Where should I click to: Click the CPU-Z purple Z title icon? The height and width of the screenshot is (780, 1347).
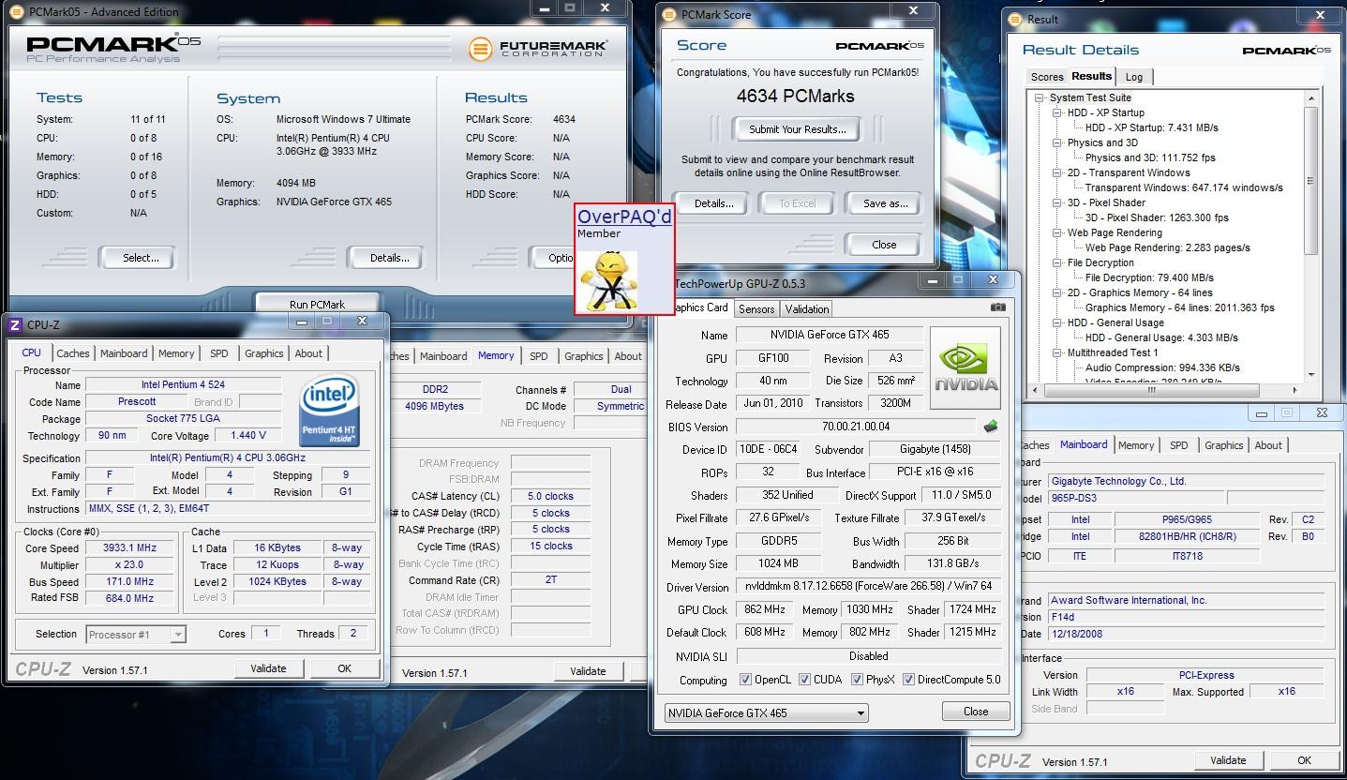pyautogui.click(x=14, y=324)
